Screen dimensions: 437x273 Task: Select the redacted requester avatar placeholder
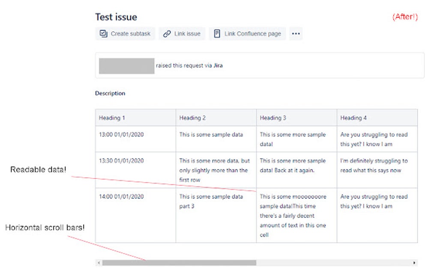[x=126, y=65]
